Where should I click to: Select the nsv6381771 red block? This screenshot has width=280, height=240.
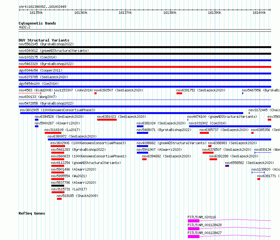tap(259, 179)
